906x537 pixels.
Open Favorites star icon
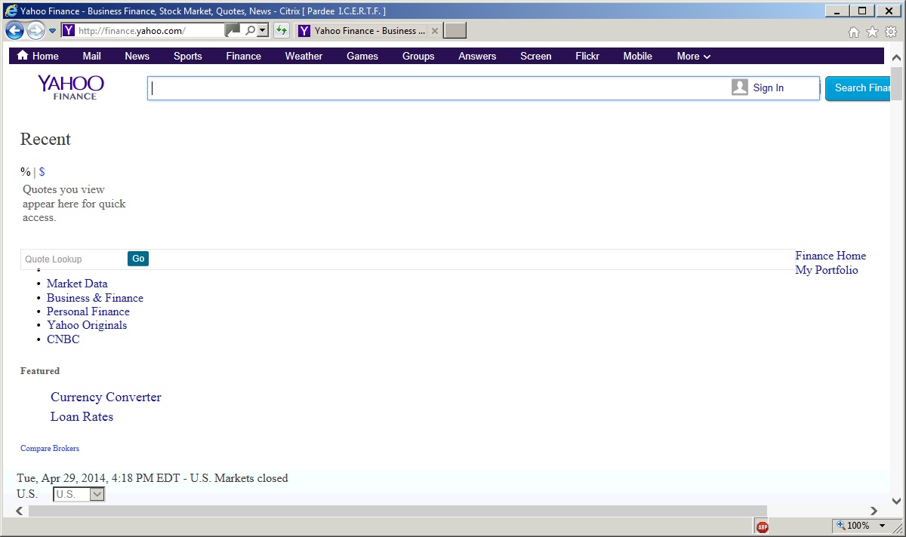coord(872,32)
